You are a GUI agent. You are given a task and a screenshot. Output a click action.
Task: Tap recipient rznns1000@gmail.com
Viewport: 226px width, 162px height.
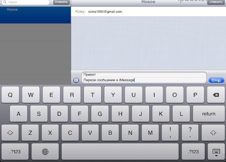tap(105, 12)
